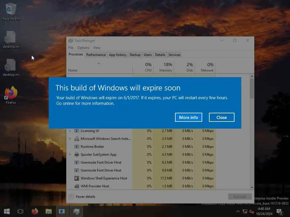Click the Microsoft Windows Search Indexer icon
The width and height of the screenshot is (290, 217).
point(76,138)
